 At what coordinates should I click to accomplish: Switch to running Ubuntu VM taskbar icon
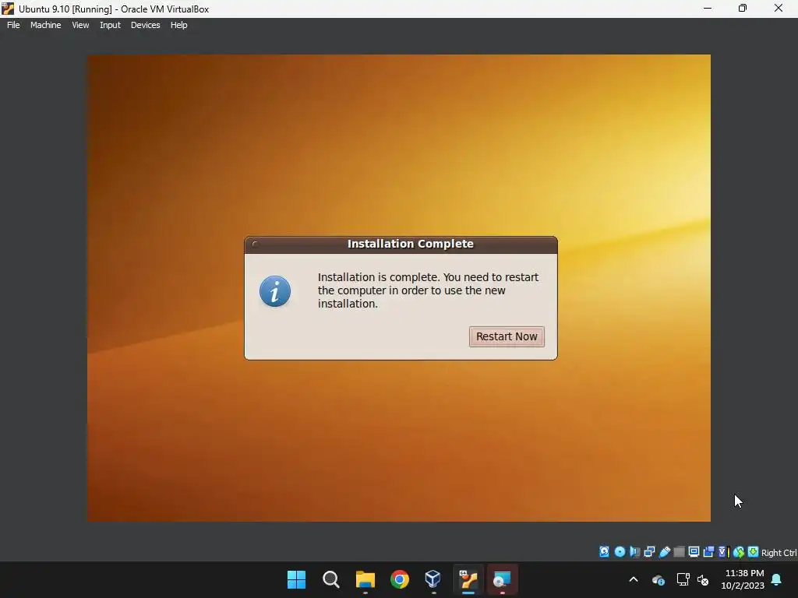468,579
